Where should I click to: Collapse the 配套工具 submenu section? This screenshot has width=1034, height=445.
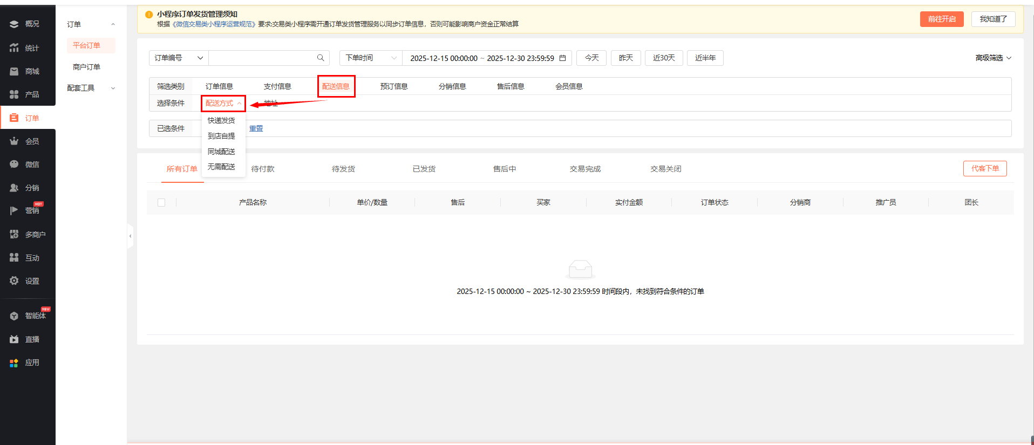tap(90, 88)
